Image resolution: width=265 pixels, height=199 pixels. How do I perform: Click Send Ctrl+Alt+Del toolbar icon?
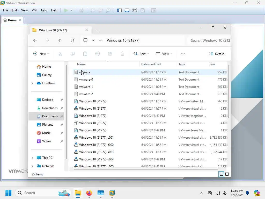click(81, 10)
